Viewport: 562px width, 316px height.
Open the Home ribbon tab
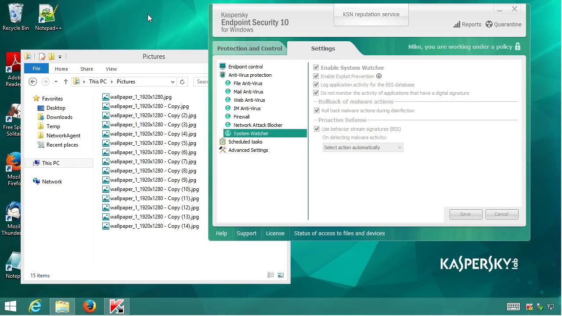[x=61, y=69]
